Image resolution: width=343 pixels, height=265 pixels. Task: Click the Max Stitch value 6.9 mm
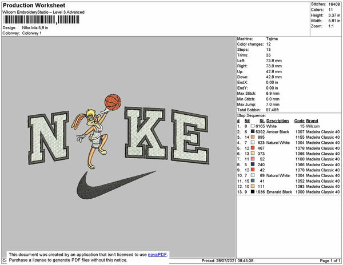(273, 93)
